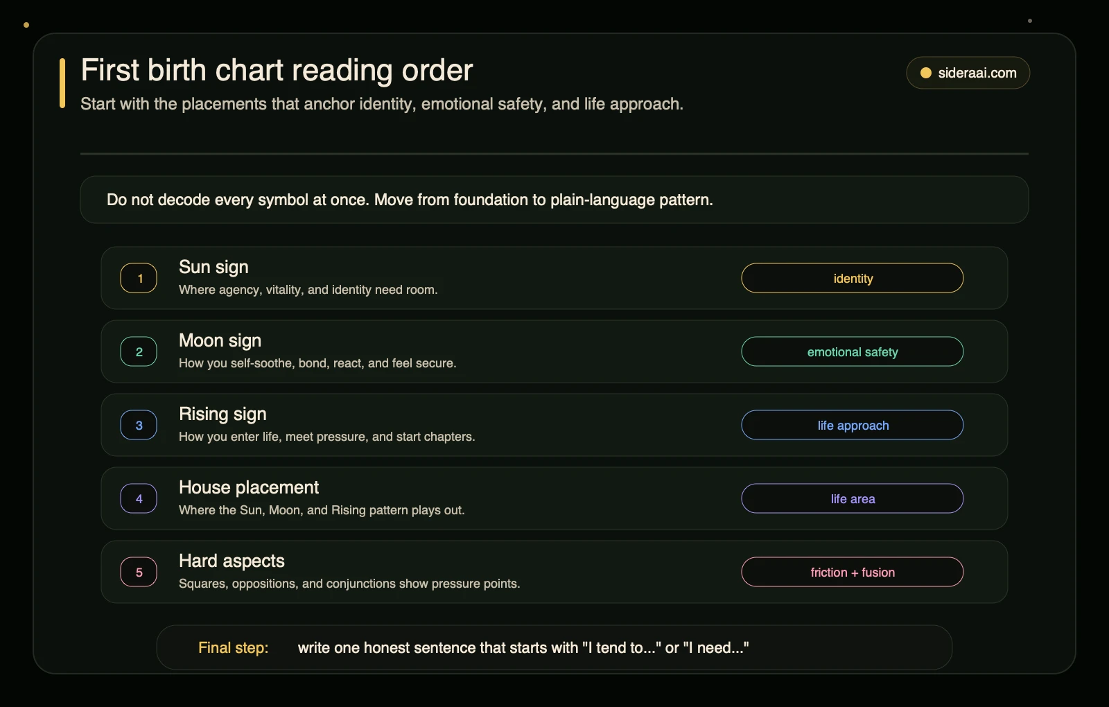
Task: Click the 'write one honest sentence' instruction
Action: (x=523, y=647)
